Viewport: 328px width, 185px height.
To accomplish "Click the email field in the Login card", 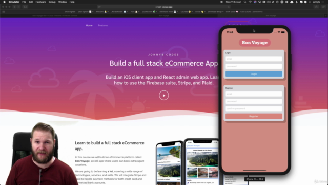I will [x=254, y=59].
